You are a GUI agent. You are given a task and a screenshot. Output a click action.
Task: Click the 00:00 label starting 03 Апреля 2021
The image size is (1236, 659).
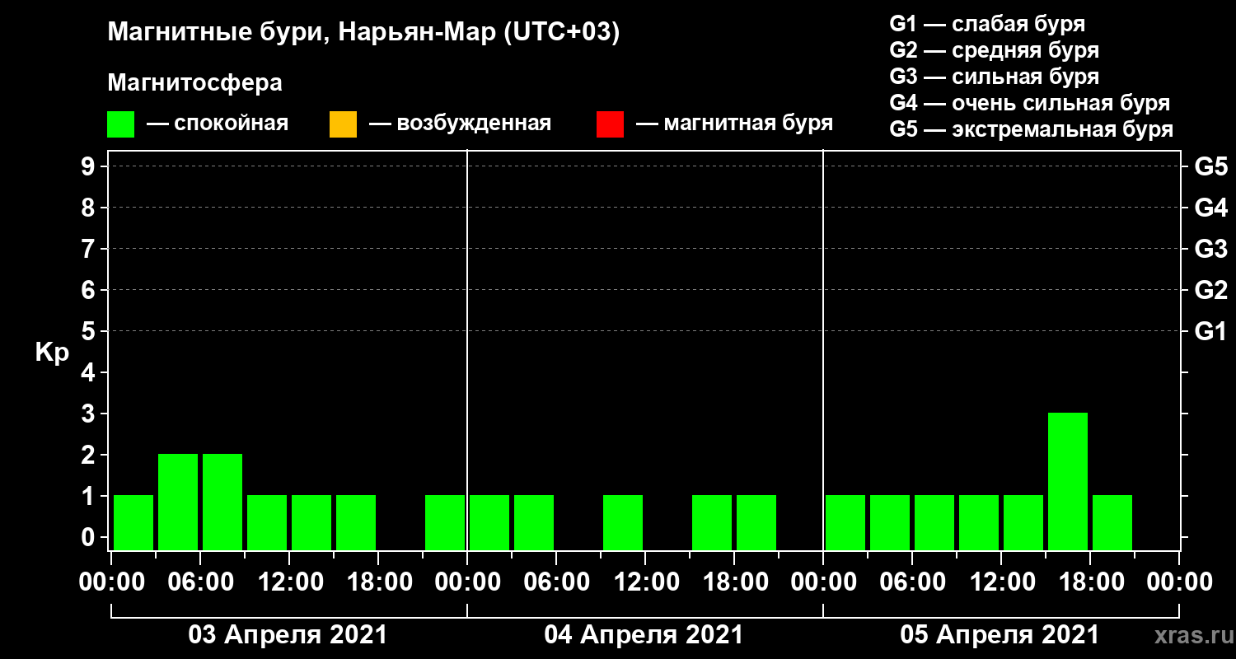point(111,582)
